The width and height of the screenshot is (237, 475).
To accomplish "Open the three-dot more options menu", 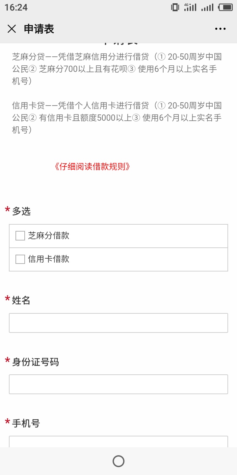I will [x=220, y=29].
